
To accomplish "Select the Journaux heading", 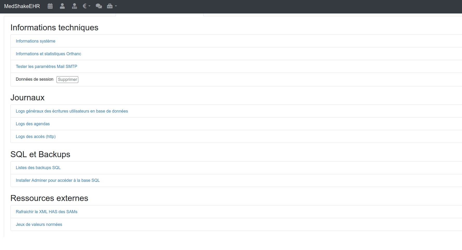I will click(27, 98).
